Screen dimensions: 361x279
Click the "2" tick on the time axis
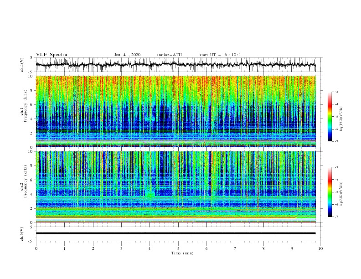[x=93, y=248]
